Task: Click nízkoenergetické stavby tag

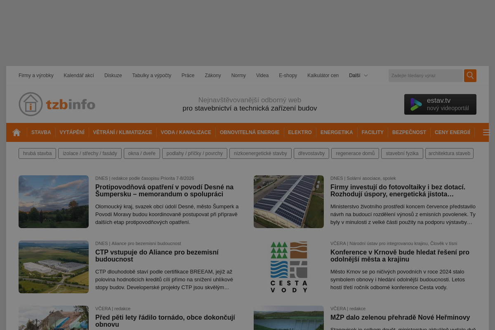Action: pos(260,153)
